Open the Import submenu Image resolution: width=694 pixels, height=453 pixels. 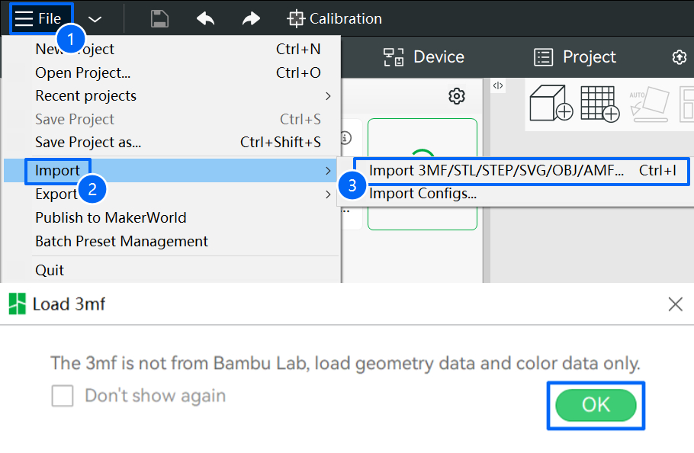pyautogui.click(x=172, y=170)
